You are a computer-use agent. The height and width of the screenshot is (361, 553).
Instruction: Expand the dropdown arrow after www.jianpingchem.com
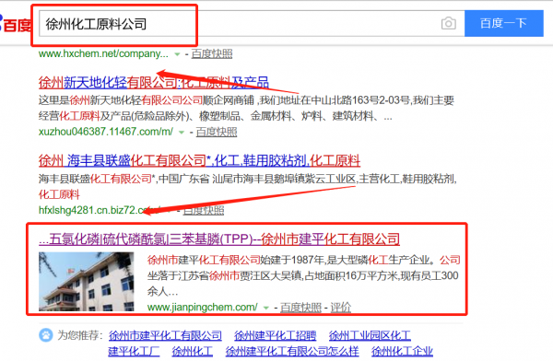266,308
